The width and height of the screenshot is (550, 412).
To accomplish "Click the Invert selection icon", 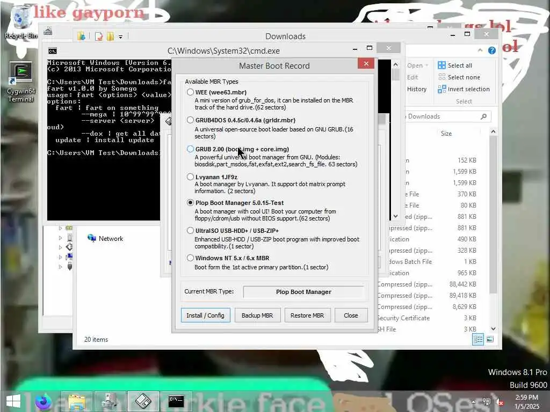I will point(442,89).
